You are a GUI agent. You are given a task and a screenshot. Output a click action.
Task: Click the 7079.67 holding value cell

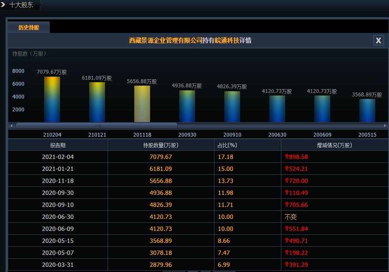click(x=161, y=157)
